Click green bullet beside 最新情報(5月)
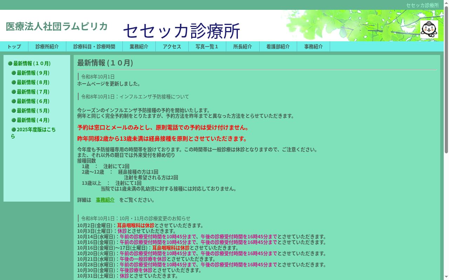 14,111
